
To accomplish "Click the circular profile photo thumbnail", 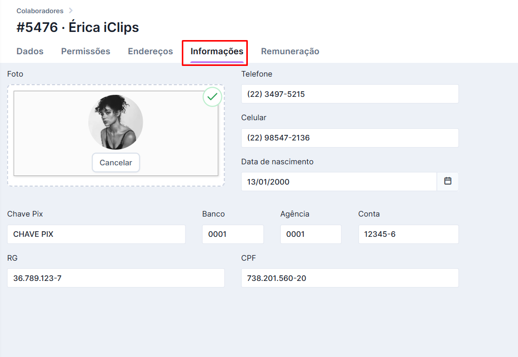I will 116,122.
